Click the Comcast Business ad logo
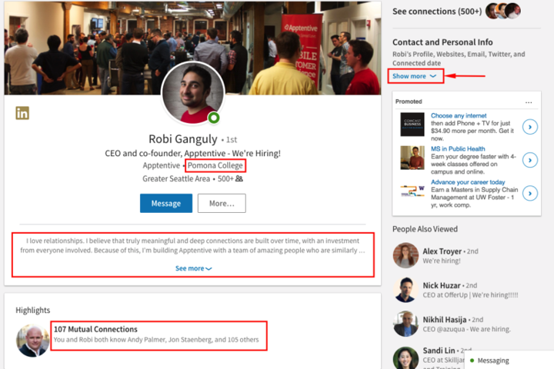The width and height of the screenshot is (554, 369). pos(412,125)
